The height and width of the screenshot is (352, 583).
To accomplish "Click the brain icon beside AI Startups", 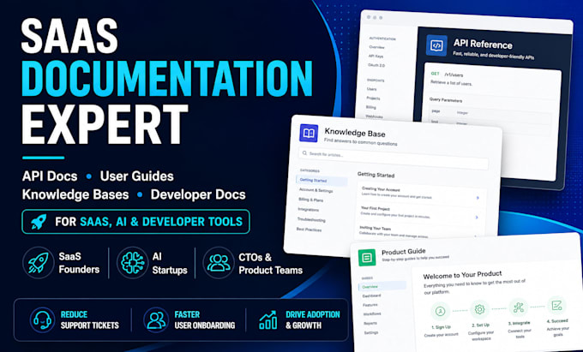I will [x=132, y=263].
